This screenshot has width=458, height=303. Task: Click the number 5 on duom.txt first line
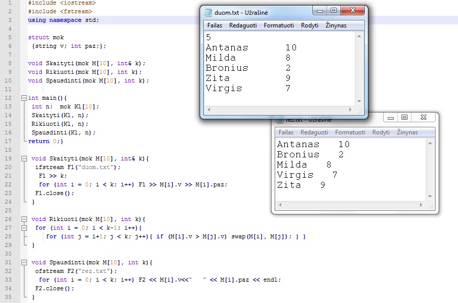[208, 37]
